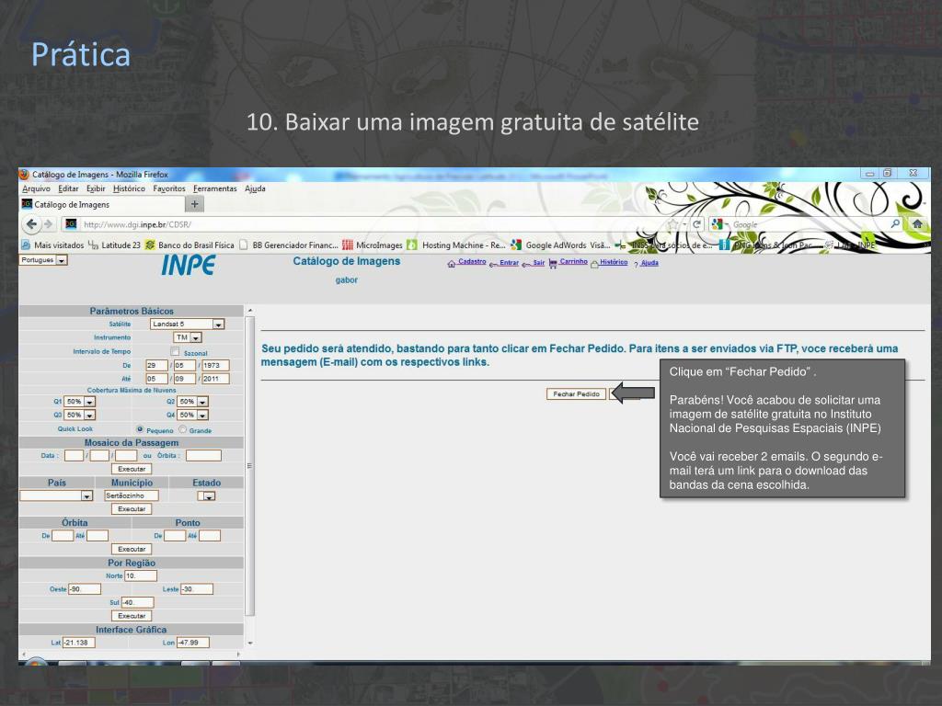
Task: Click the Norte input field
Action: coord(141,575)
